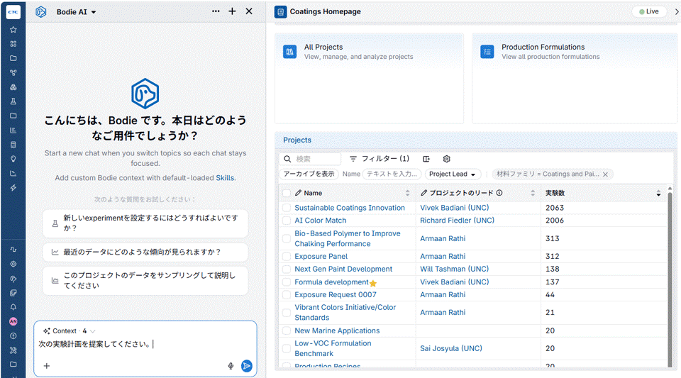Click the microphone voice input icon

(x=231, y=366)
